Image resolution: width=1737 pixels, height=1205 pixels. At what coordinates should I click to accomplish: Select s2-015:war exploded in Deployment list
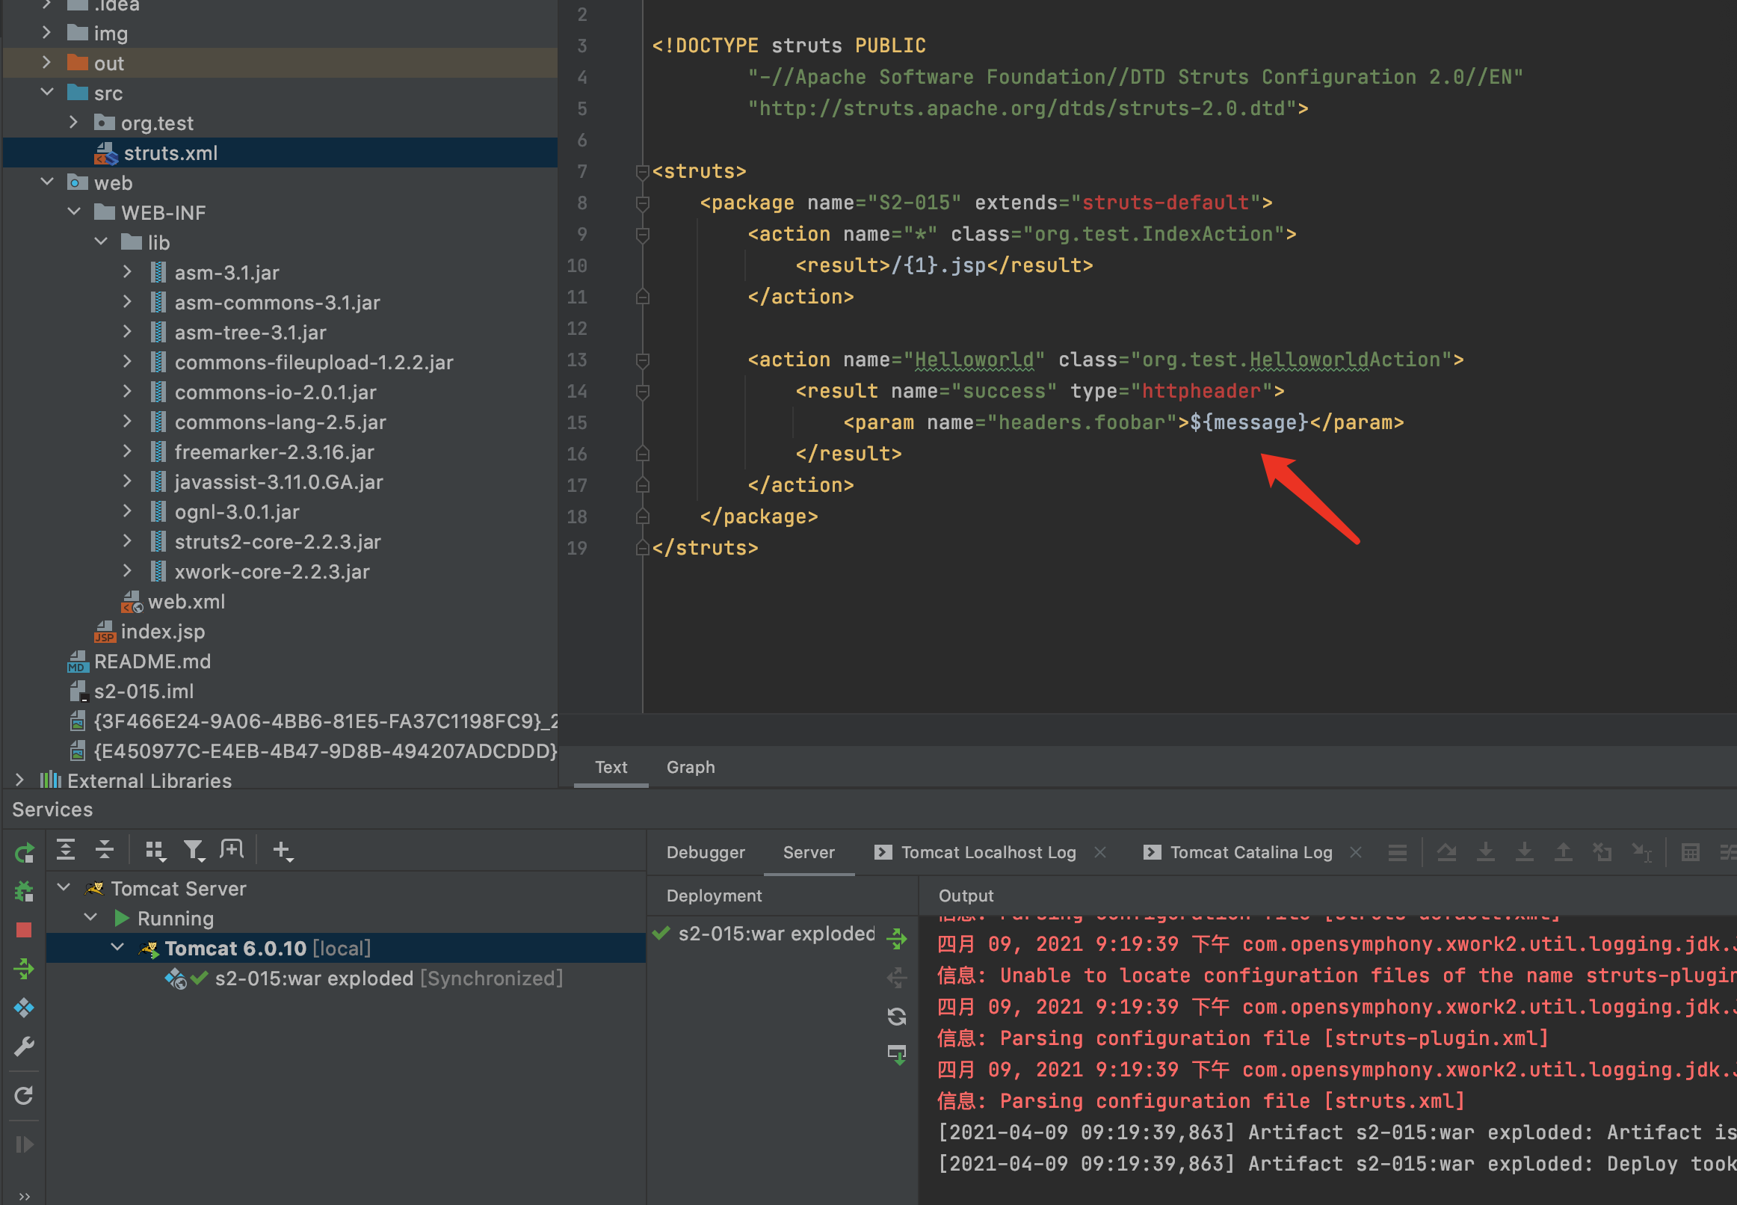pyautogui.click(x=777, y=934)
